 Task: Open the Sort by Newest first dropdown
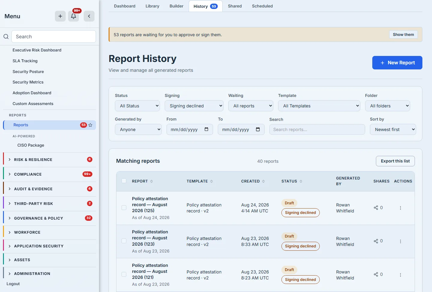point(393,130)
